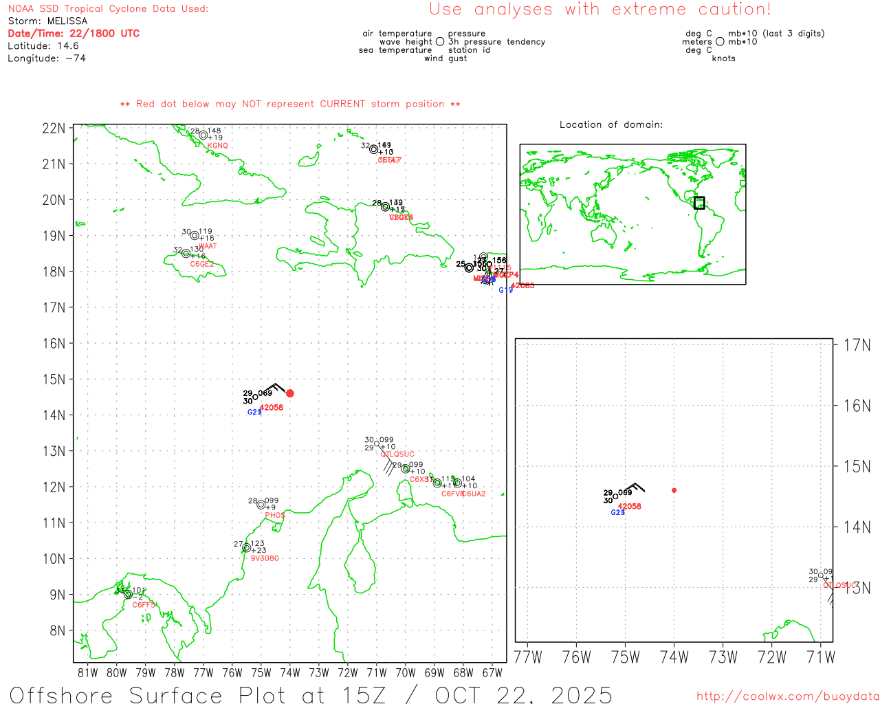Click the "Latitude: 14.6" value
The image size is (880, 704).
pos(43,46)
